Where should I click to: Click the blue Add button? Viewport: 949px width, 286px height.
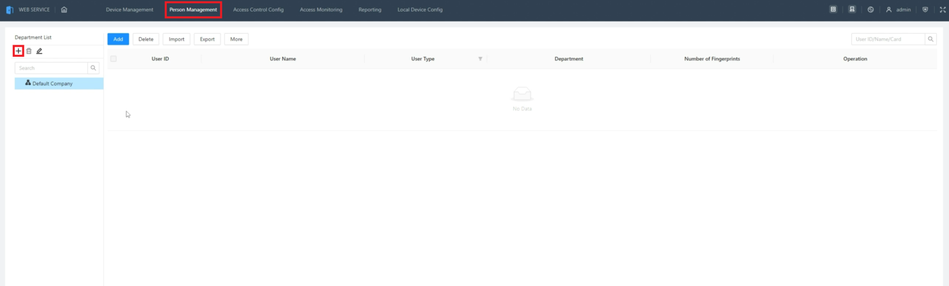pyautogui.click(x=118, y=39)
